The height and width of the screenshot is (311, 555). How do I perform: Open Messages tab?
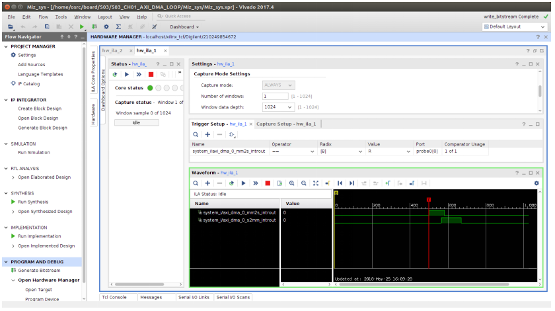click(151, 298)
